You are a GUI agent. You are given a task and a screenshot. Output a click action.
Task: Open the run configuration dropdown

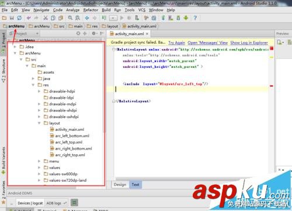(113, 18)
